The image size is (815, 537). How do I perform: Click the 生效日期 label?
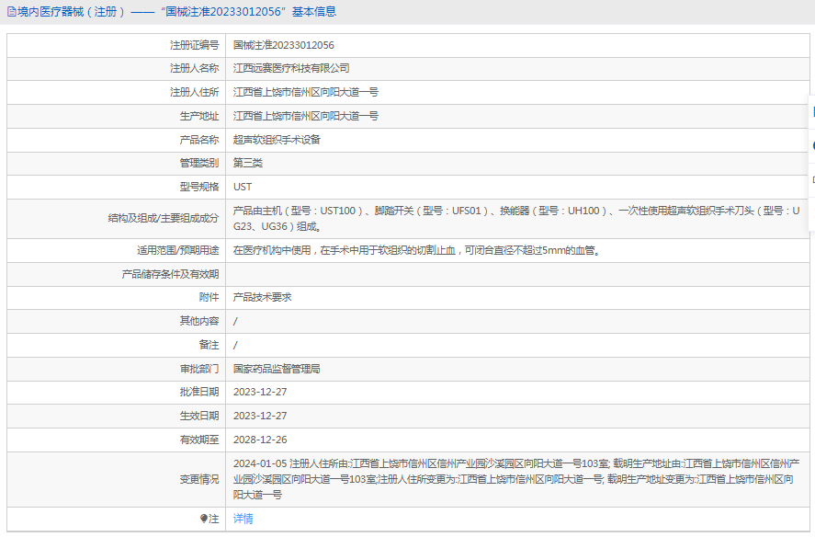click(199, 417)
